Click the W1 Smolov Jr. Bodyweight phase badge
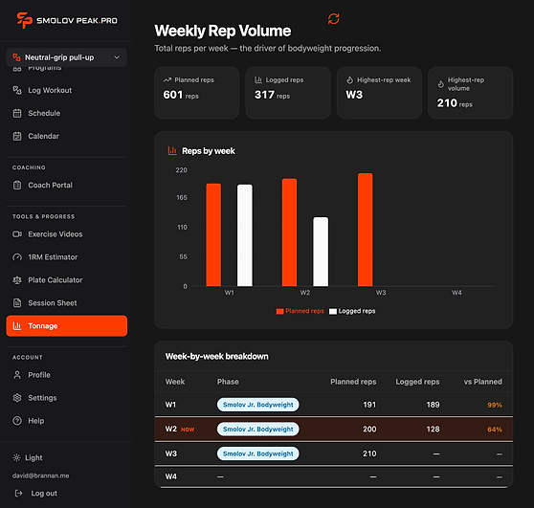 [257, 405]
